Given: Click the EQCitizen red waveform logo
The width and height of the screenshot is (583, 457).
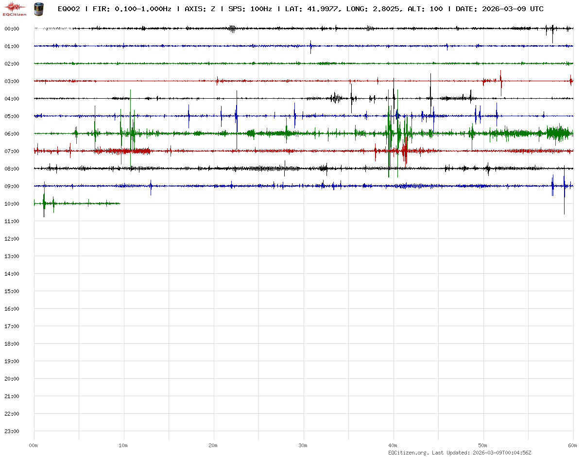Looking at the screenshot, I should click(14, 8).
